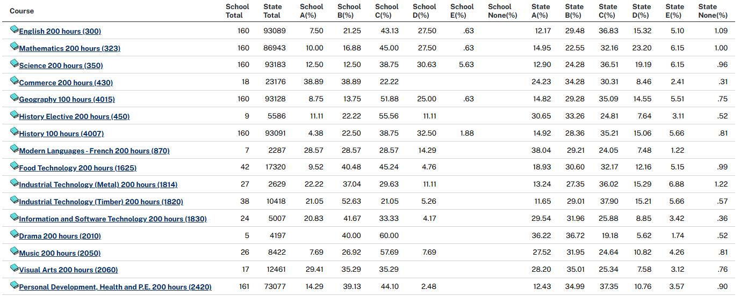Click the book icon beside Food Technology 200 hours
The height and width of the screenshot is (297, 740).
pyautogui.click(x=15, y=166)
